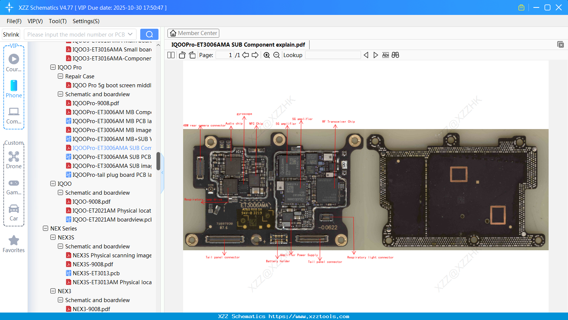The width and height of the screenshot is (568, 320).
Task: Collapse Schematic and boardview under NEX3S
Action: (60, 247)
